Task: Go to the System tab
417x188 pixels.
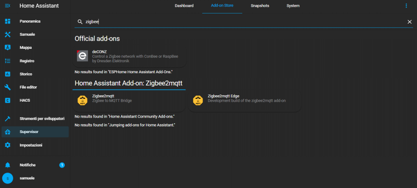Action: [293, 6]
